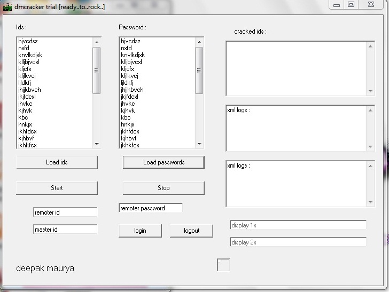Click inside the upper xml logs text area
The image size is (389, 292).
pyautogui.click(x=297, y=129)
